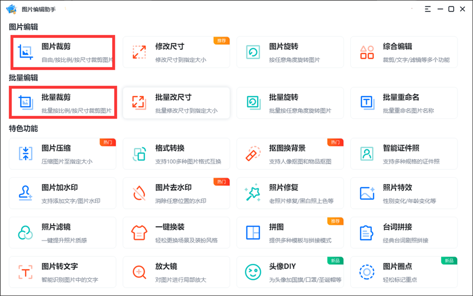
Task: Click description 批量修改尺寸到指定大小
Action: coord(186,111)
